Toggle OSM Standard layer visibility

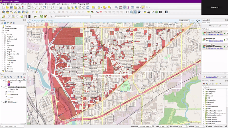(3, 102)
